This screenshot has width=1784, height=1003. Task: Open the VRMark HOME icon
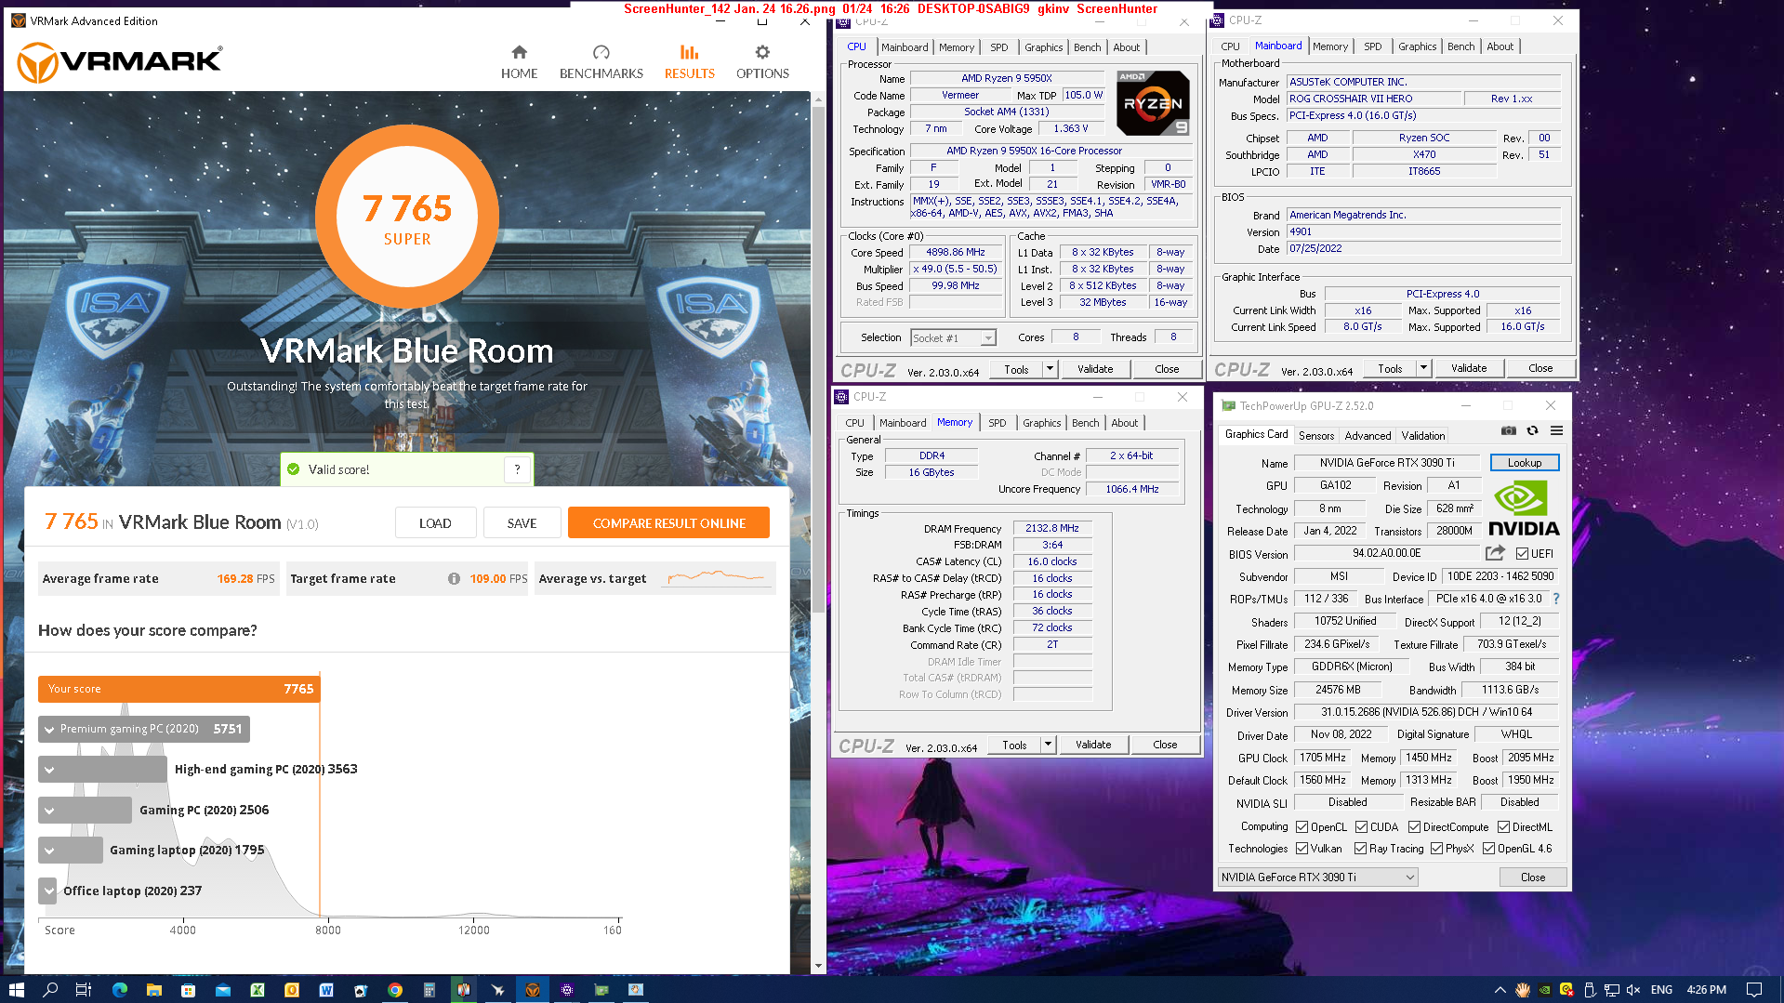(x=519, y=52)
